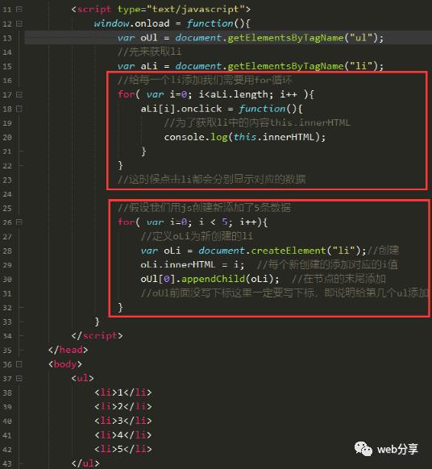Click the closing brace on line 22
Screen dimensions: 432x469
pyautogui.click(x=120, y=165)
